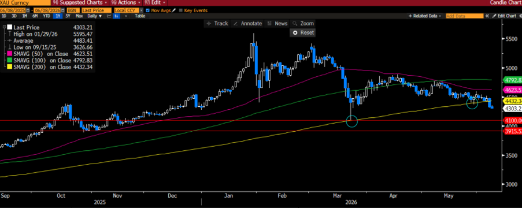Click the yellow SMAVG (200) color swatch
522x208 pixels.
(10, 67)
